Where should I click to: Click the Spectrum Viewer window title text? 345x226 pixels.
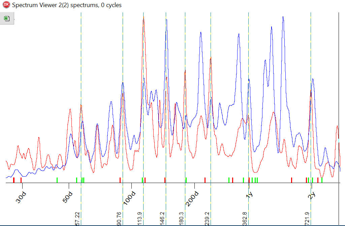pos(67,5)
